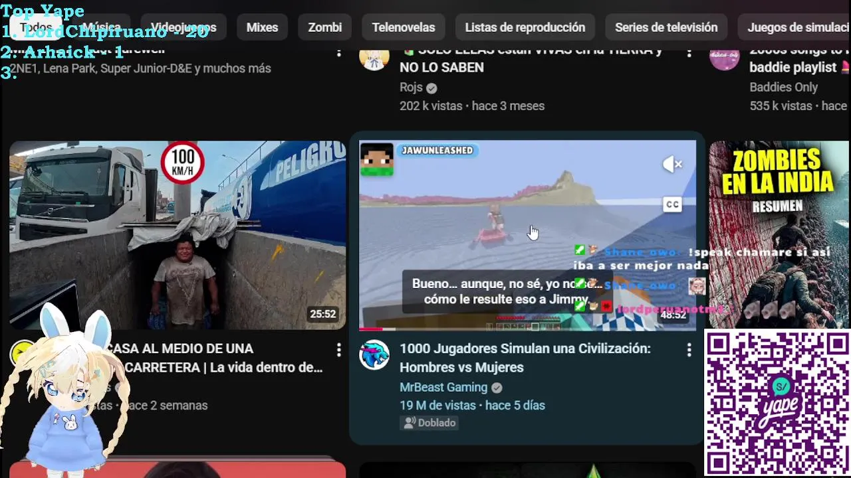
Task: Open Rojs channel avatar
Action: 374,56
